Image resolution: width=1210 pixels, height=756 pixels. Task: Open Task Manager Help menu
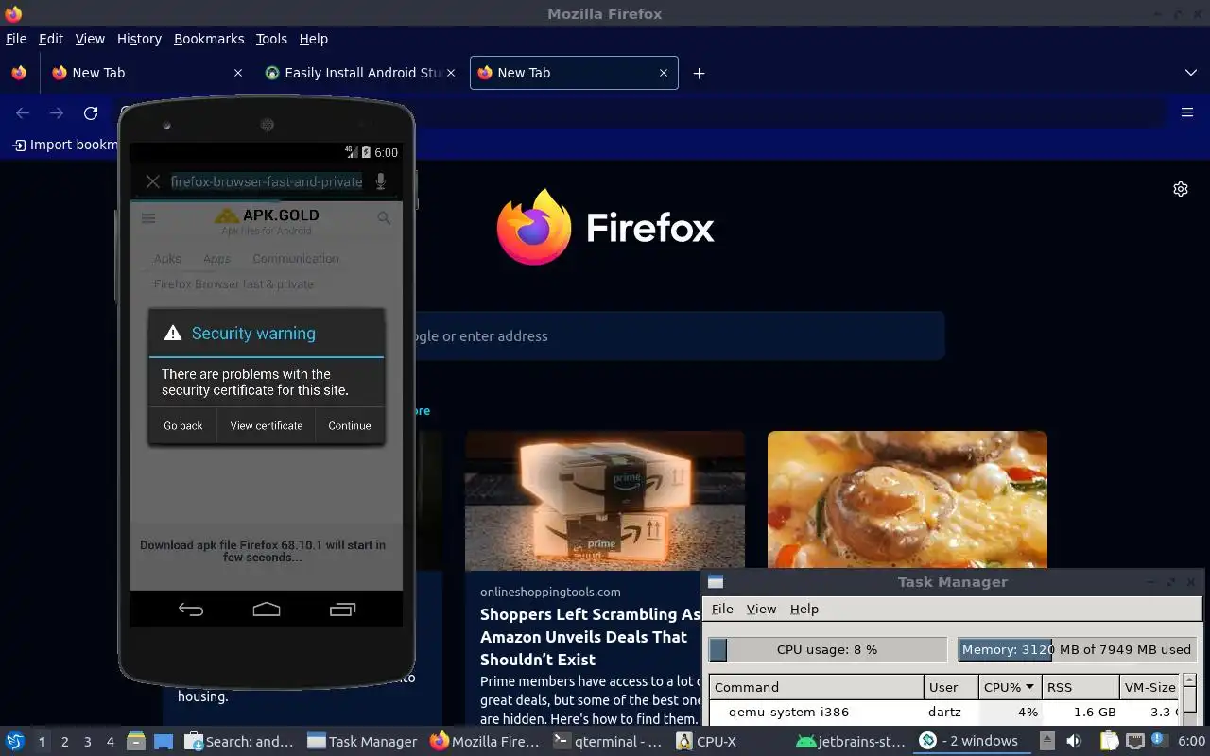click(x=804, y=609)
